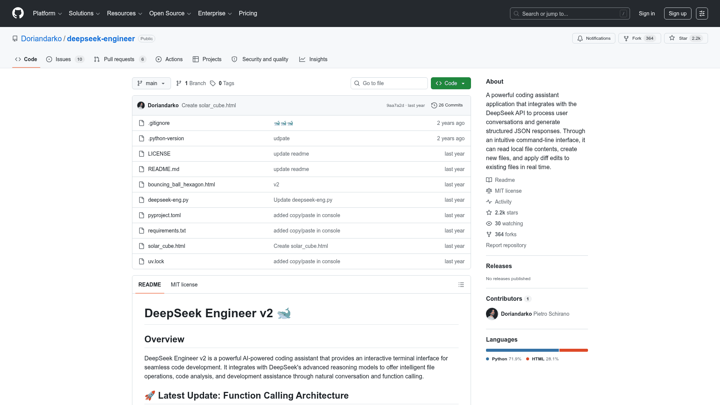Open the 30 watching link
Screen dimensions: 720x405
pyautogui.click(x=504, y=223)
